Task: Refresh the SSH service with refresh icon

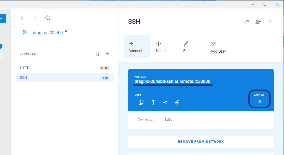Action: pos(247,22)
